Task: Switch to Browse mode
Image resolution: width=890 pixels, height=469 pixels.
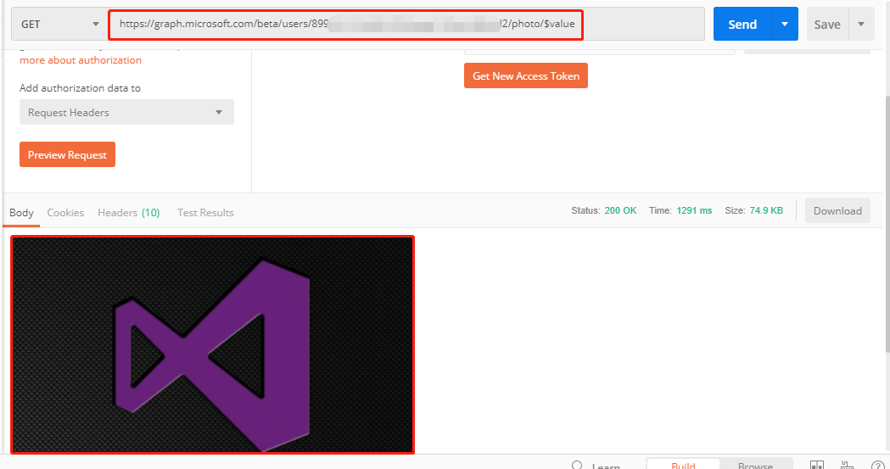Action: [x=755, y=464]
